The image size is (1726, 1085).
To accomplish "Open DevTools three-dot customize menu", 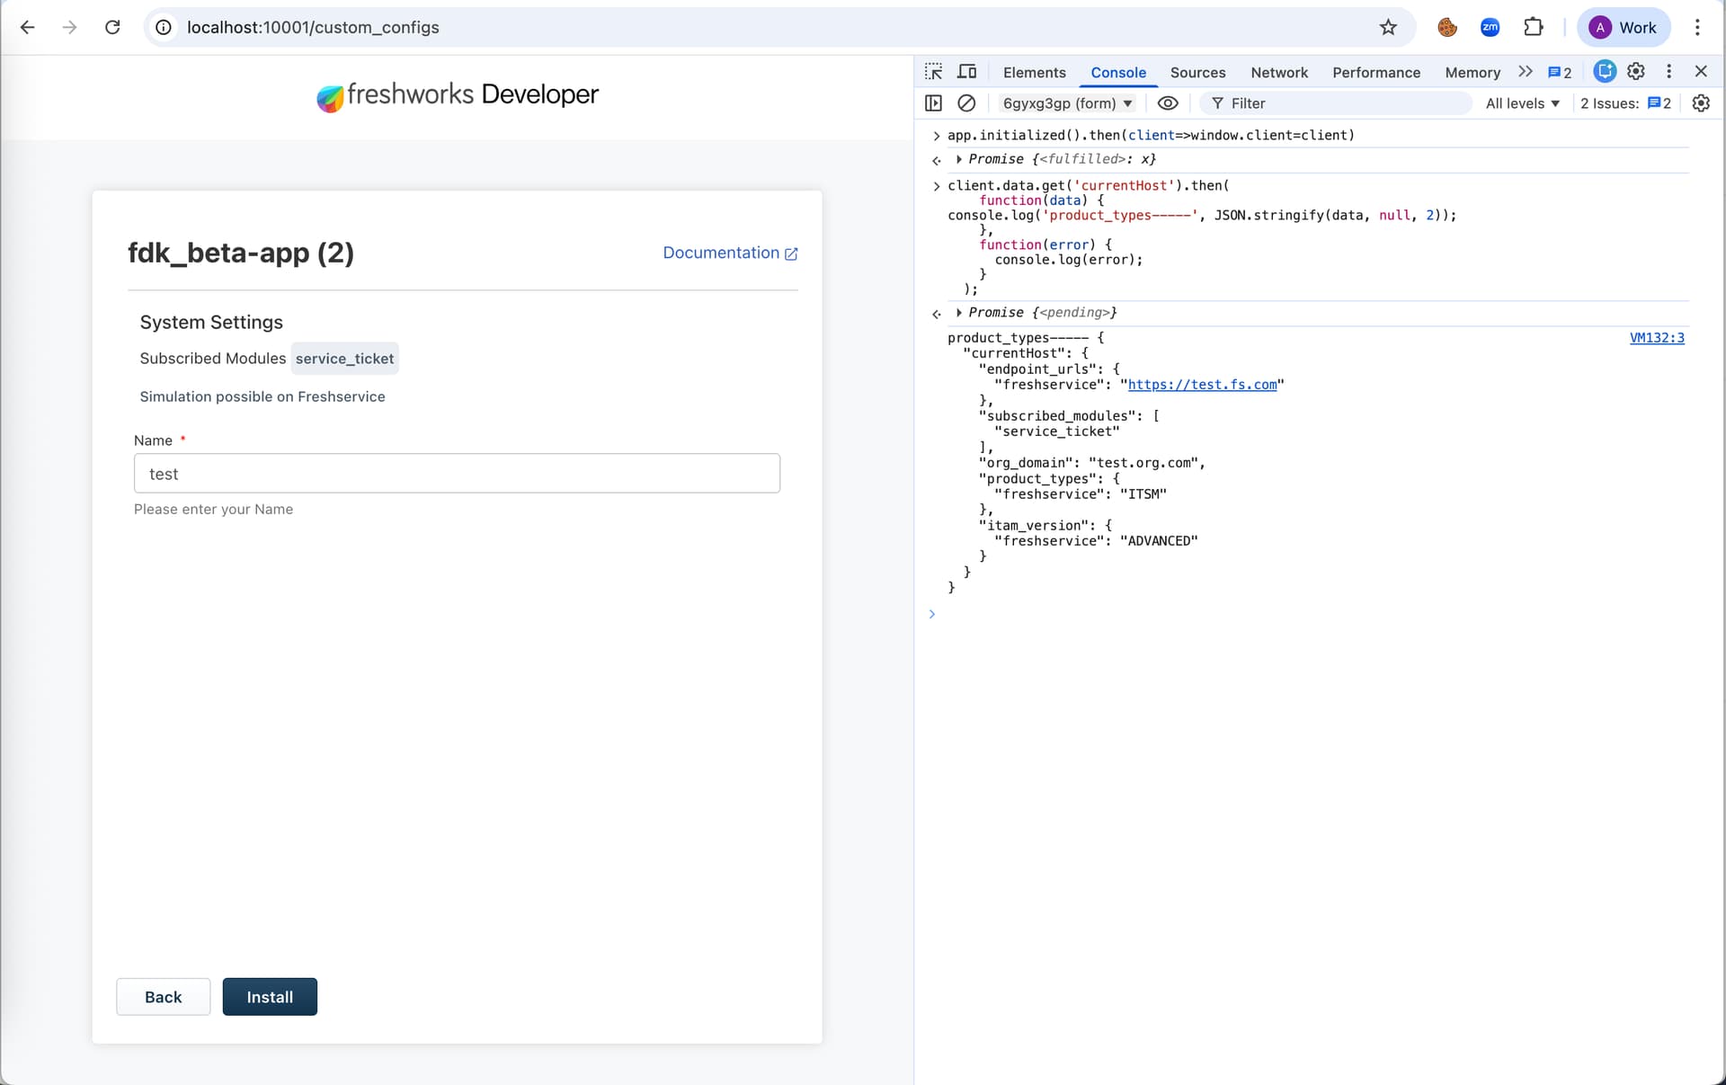I will pyautogui.click(x=1668, y=72).
